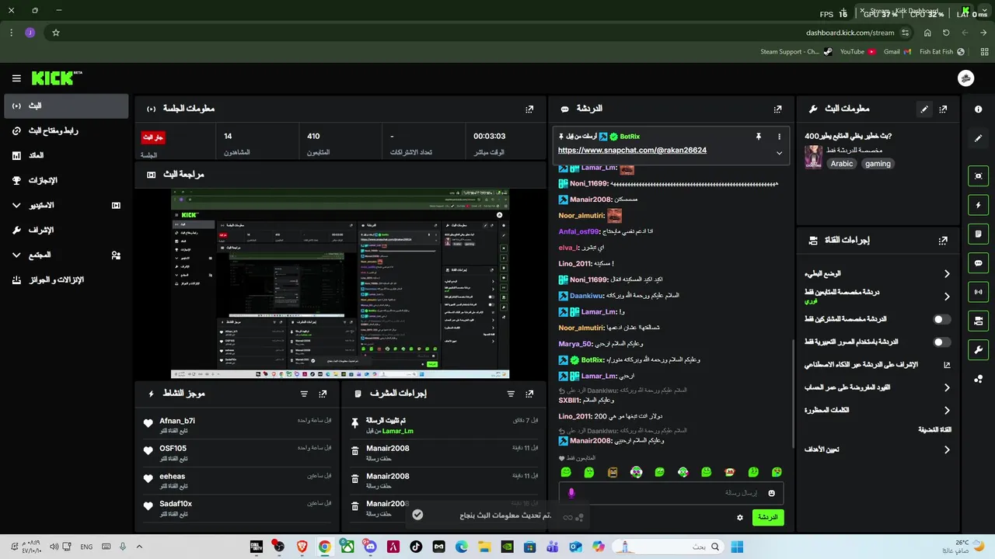Click the KICK logo

[56, 78]
